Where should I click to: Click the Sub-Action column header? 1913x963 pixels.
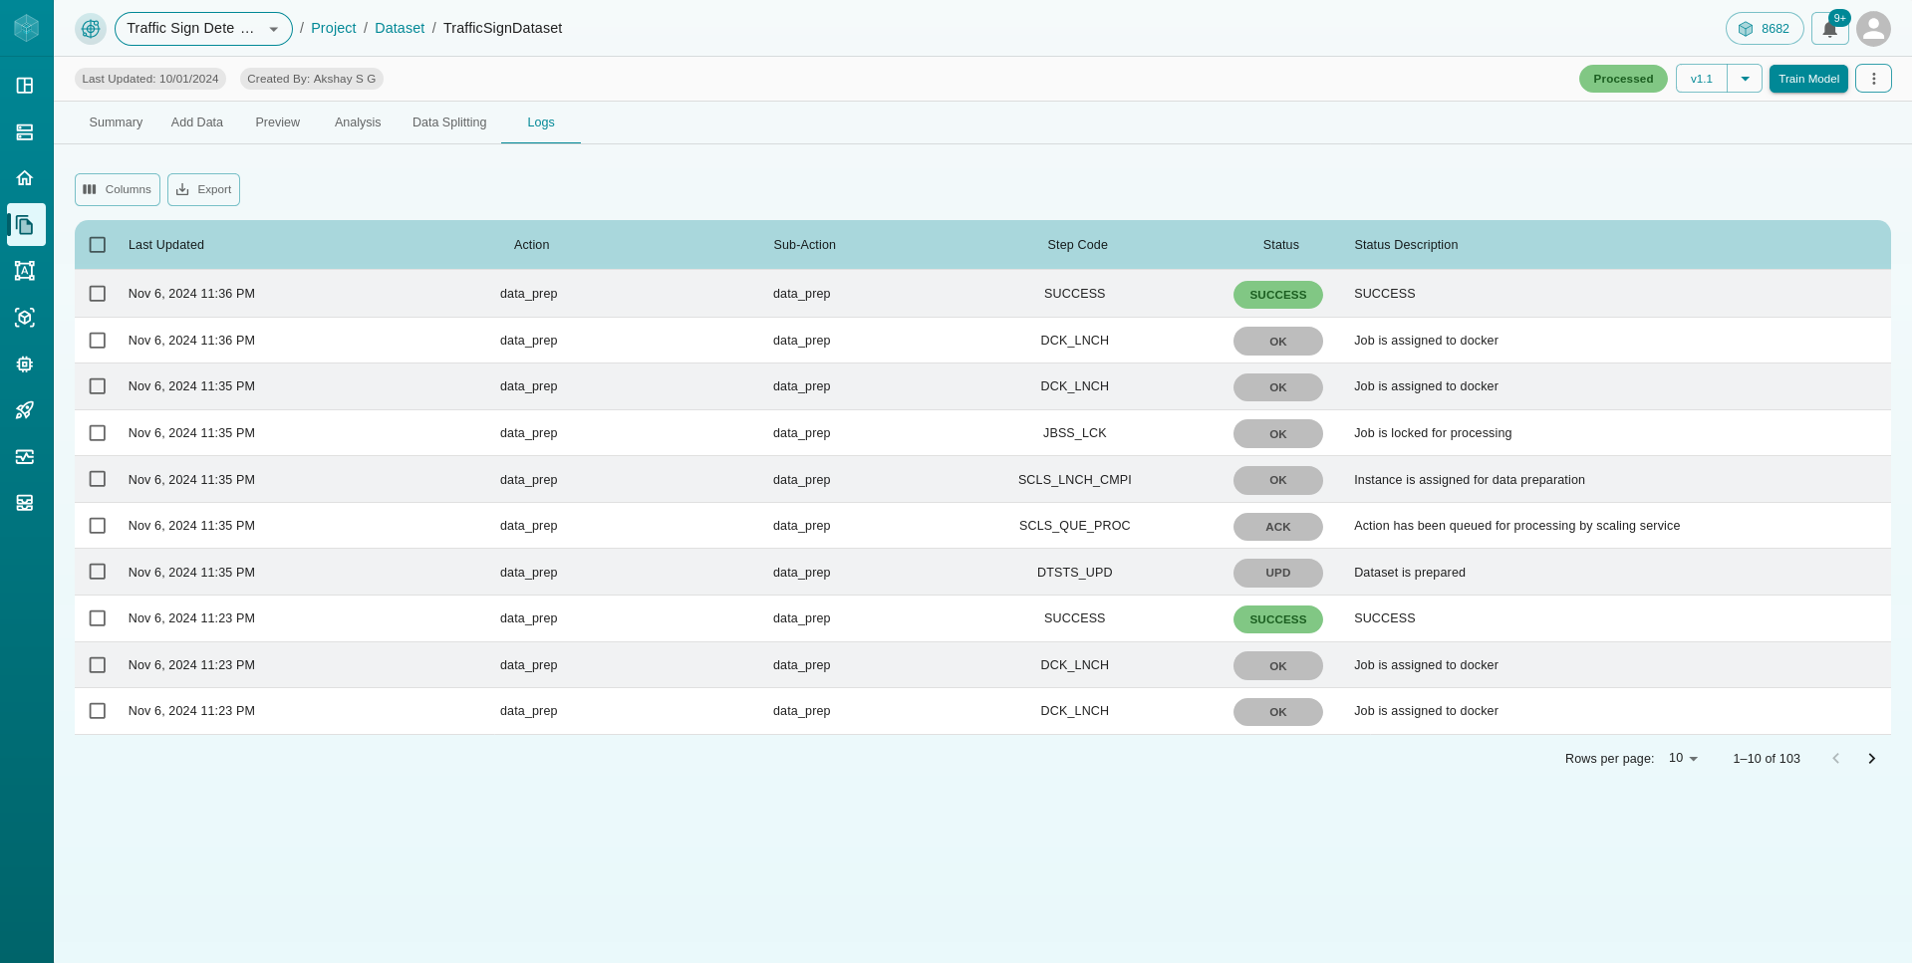click(805, 245)
